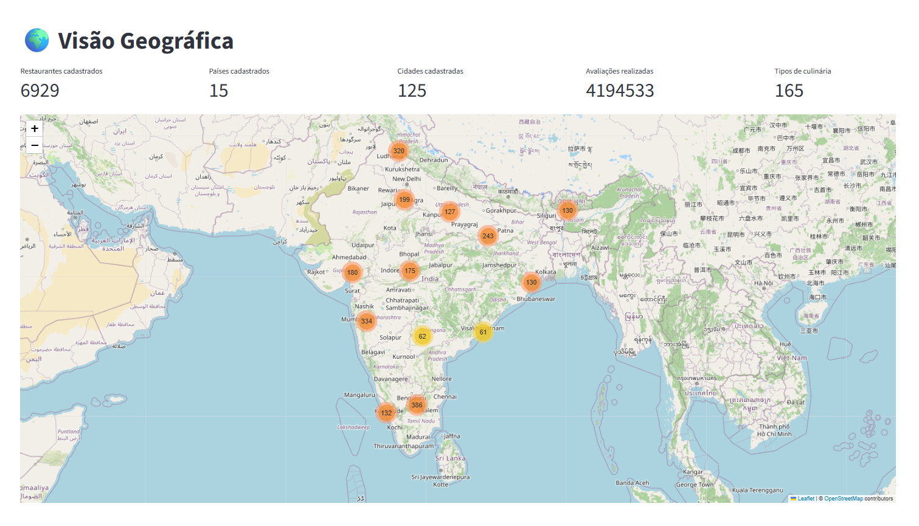Click the Bhubaneswar label on map
This screenshot has width=919, height=526.
coord(536,299)
